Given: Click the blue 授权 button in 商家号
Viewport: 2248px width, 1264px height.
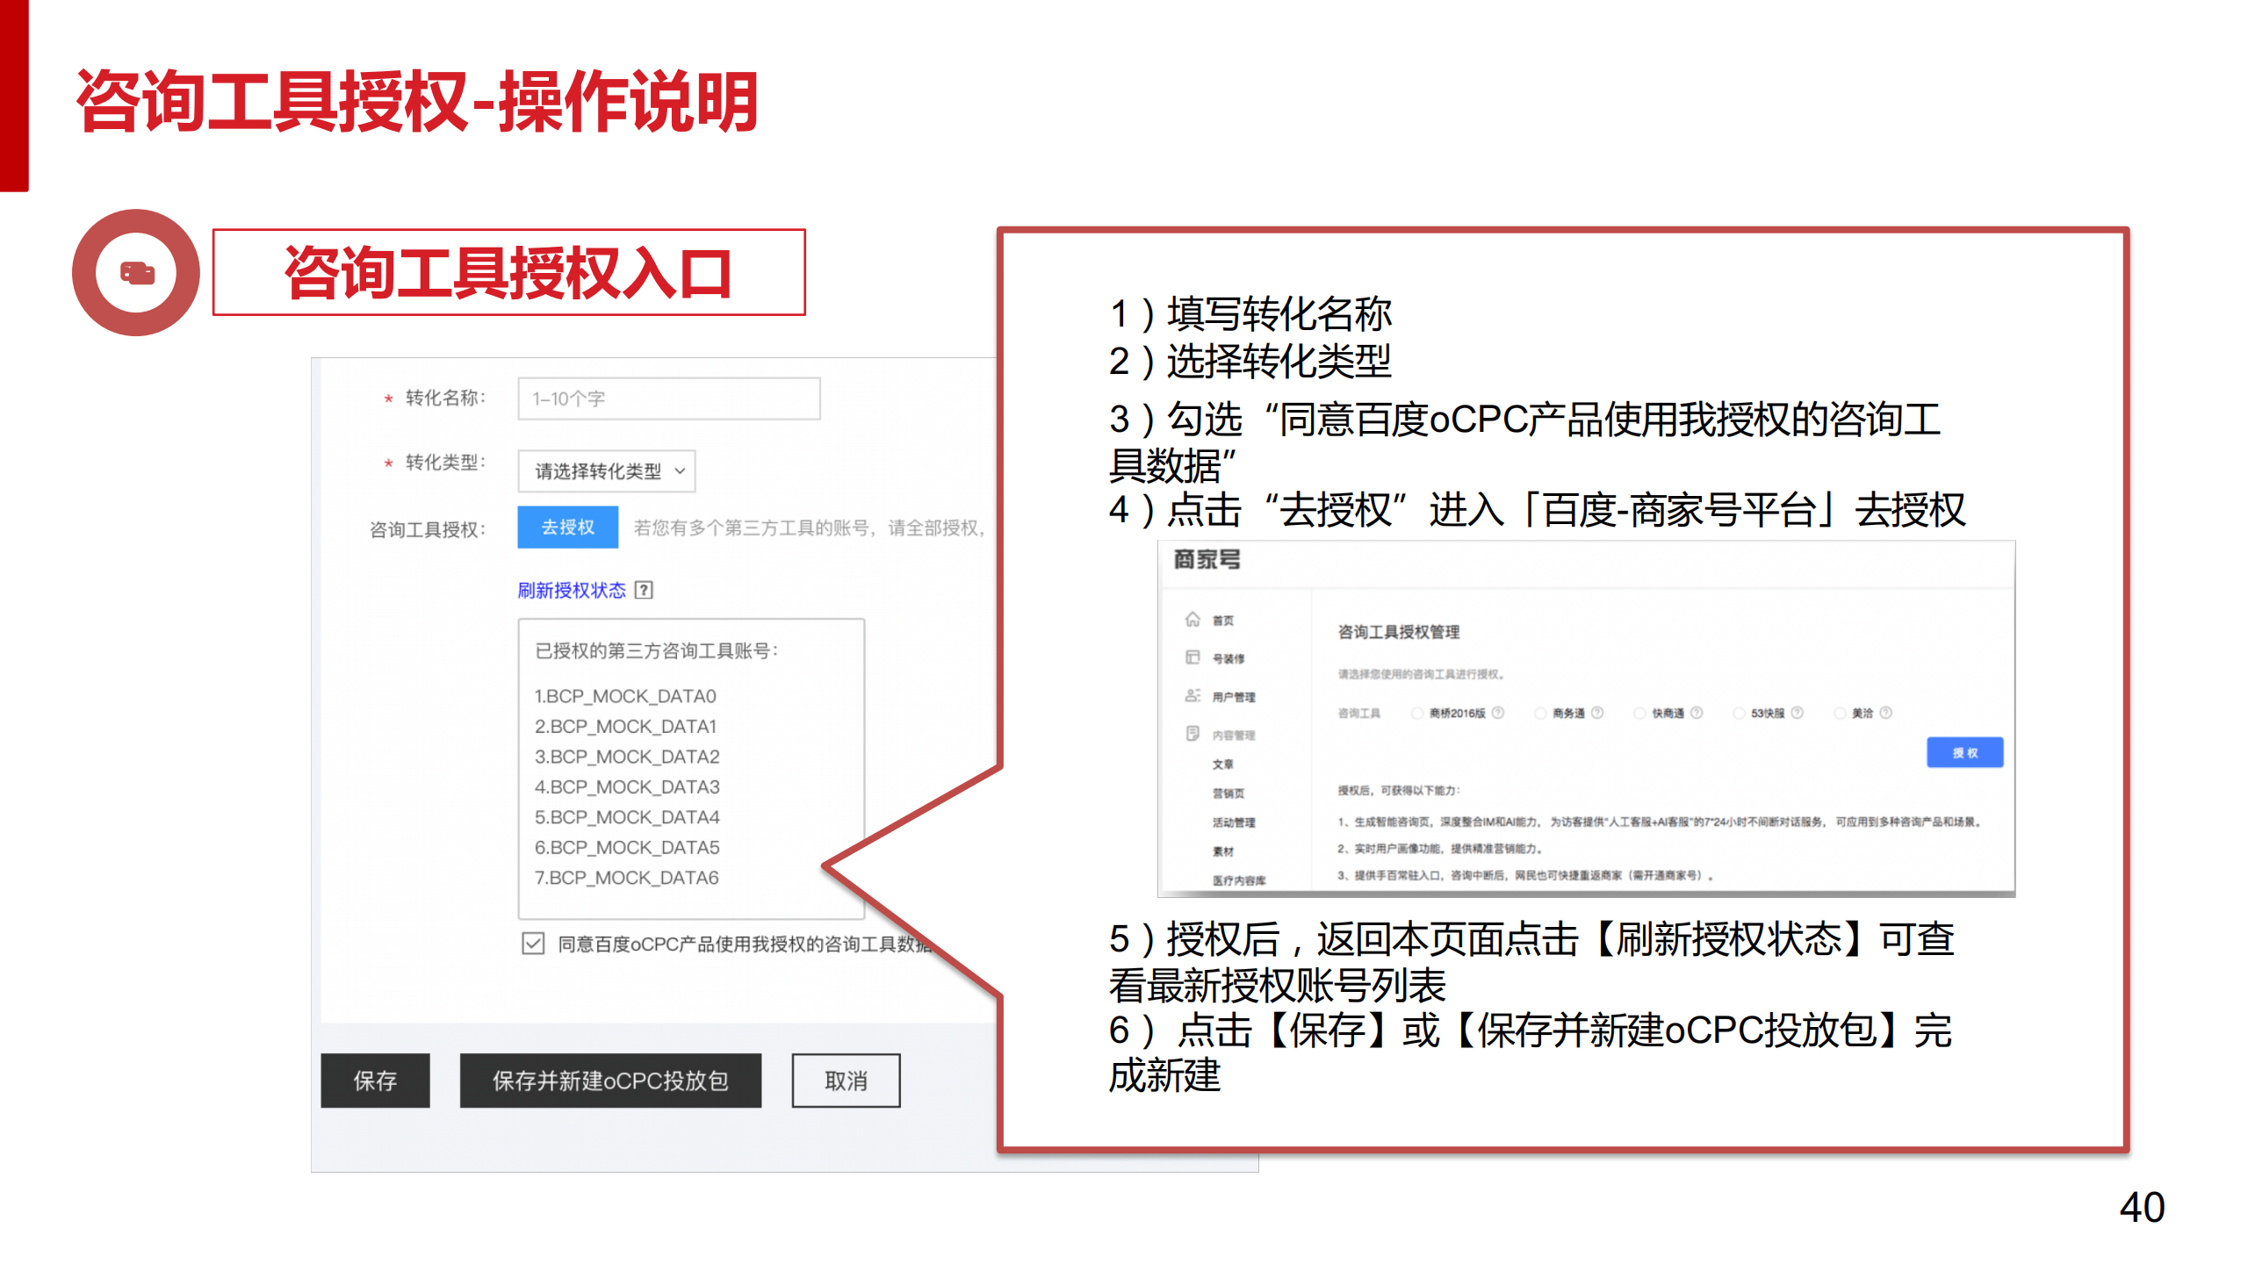Looking at the screenshot, I should (x=1965, y=753).
